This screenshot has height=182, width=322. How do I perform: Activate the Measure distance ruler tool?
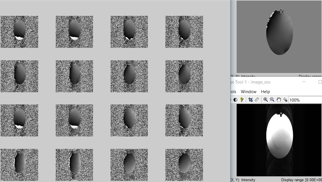pos(257,100)
